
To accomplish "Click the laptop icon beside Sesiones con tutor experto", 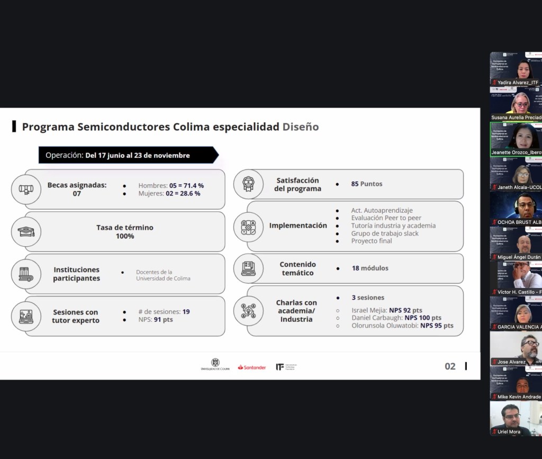I will pyautogui.click(x=26, y=316).
